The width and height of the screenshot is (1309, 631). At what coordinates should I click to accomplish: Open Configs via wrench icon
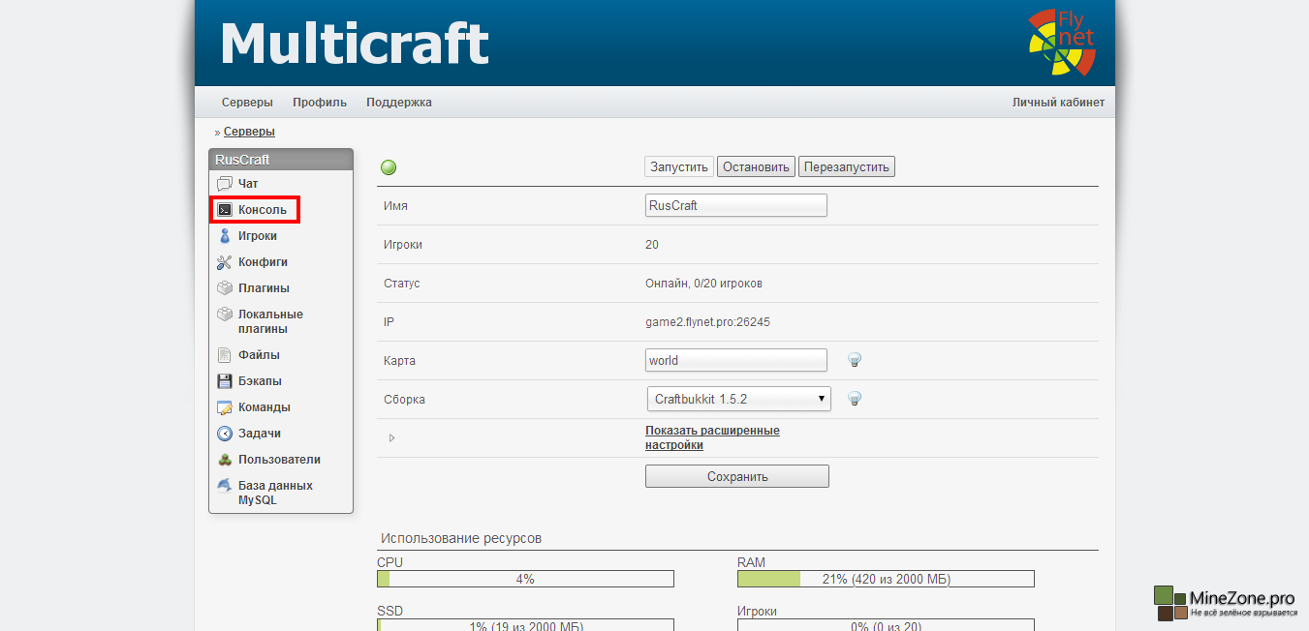224,262
